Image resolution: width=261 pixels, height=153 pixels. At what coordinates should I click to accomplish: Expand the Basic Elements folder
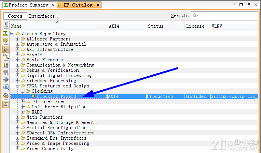pyautogui.click(x=17, y=60)
